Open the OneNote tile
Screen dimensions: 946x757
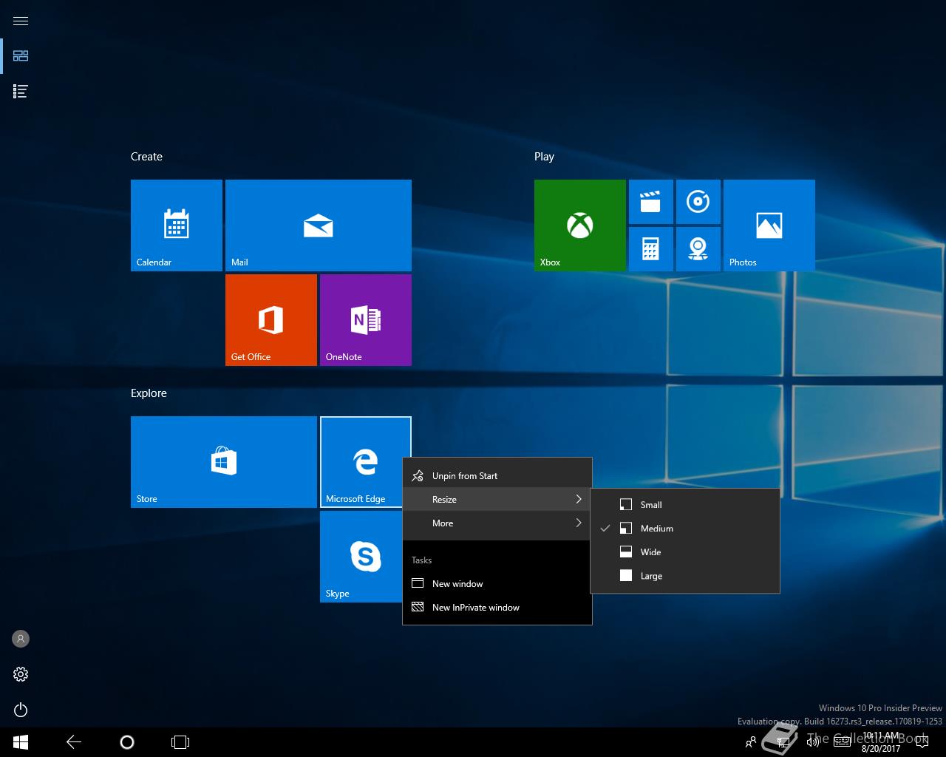366,320
